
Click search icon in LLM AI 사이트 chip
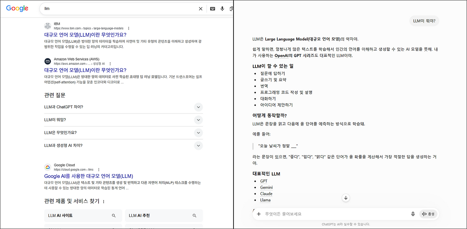pos(114,216)
